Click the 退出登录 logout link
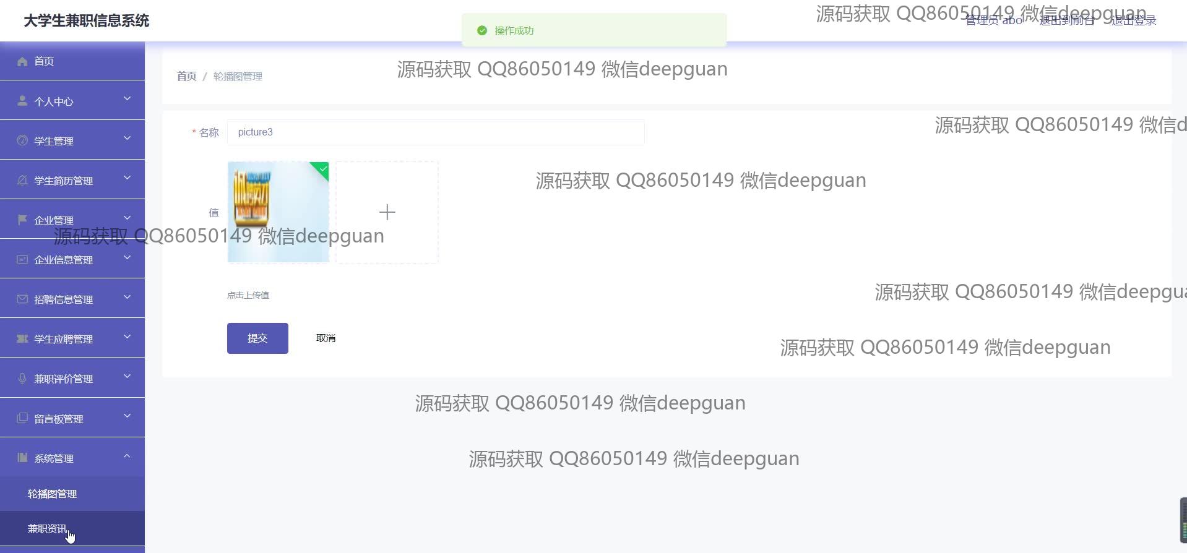Viewport: 1187px width, 553px height. tap(1134, 20)
